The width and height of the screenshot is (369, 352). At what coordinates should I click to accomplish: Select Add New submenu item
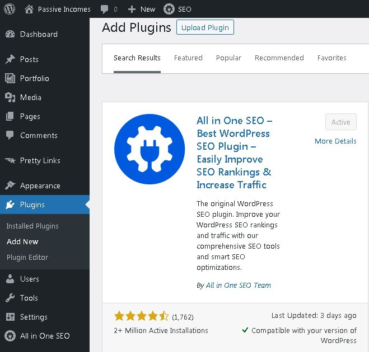click(22, 241)
